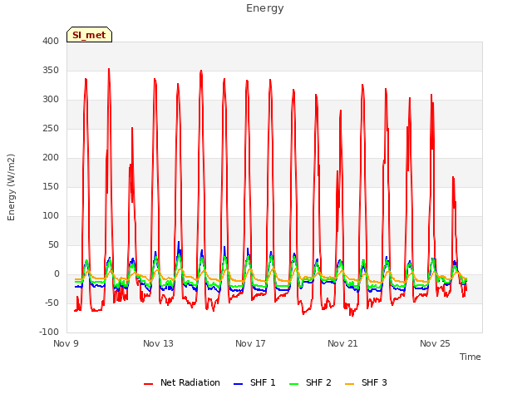This screenshot has width=532, height=399.
Task: Click the Time x-axis label
Action: [x=470, y=357]
